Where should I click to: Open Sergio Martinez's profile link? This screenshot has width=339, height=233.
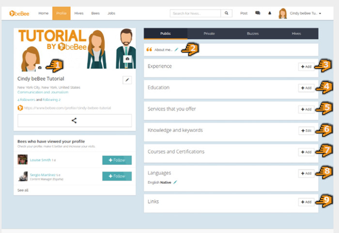pyautogui.click(x=43, y=175)
